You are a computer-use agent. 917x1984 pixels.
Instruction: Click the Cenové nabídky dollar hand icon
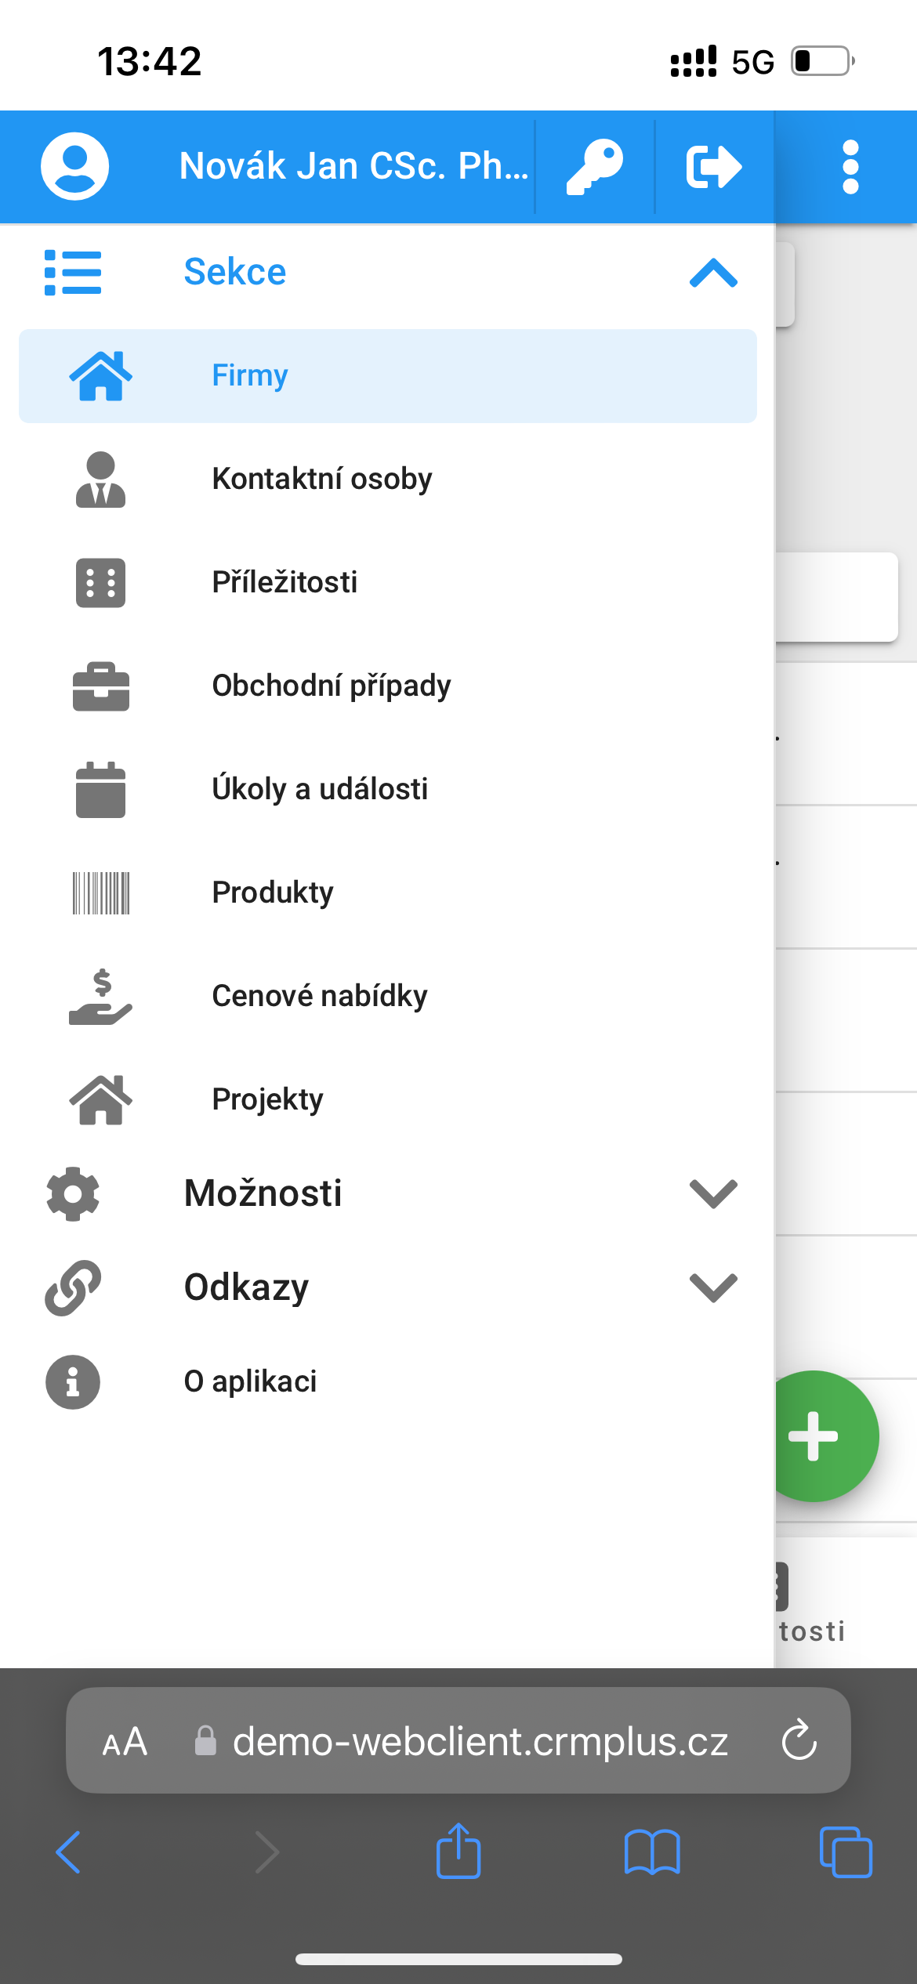[100, 996]
